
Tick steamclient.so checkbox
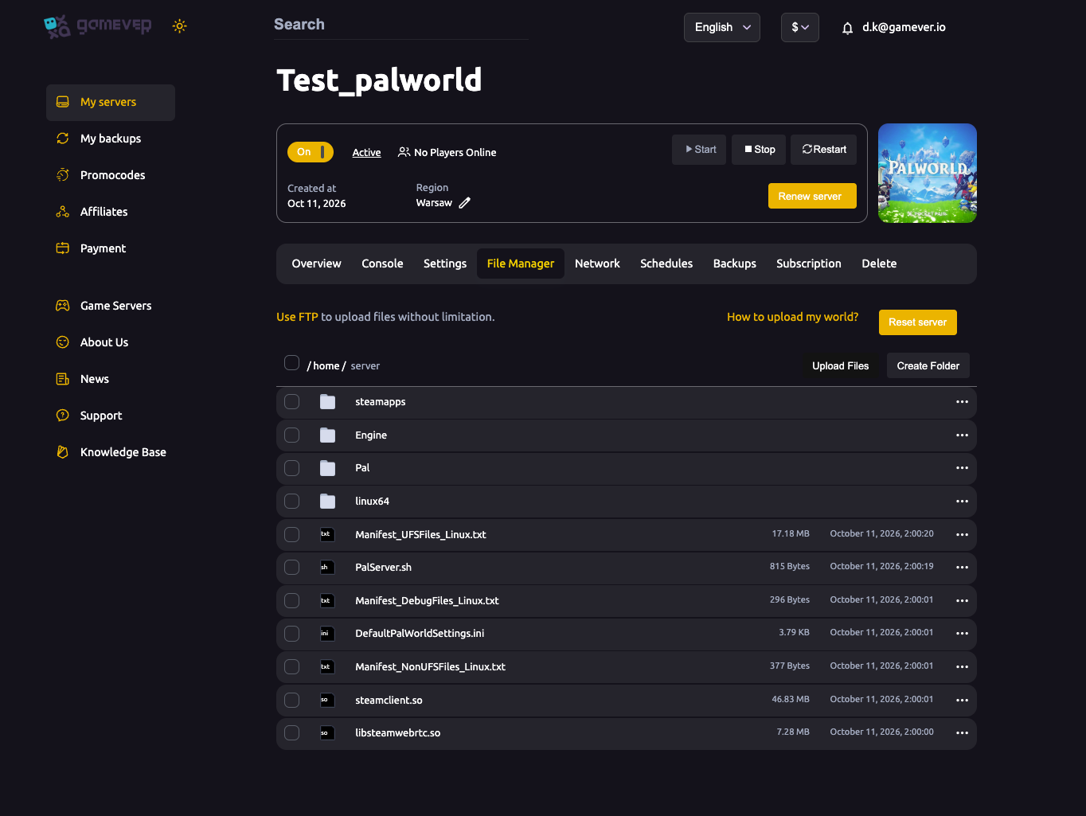292,701
